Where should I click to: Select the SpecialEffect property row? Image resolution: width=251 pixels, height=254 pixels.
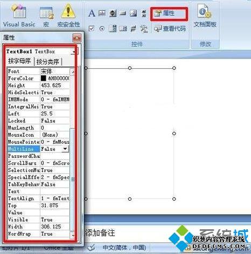click(x=38, y=177)
